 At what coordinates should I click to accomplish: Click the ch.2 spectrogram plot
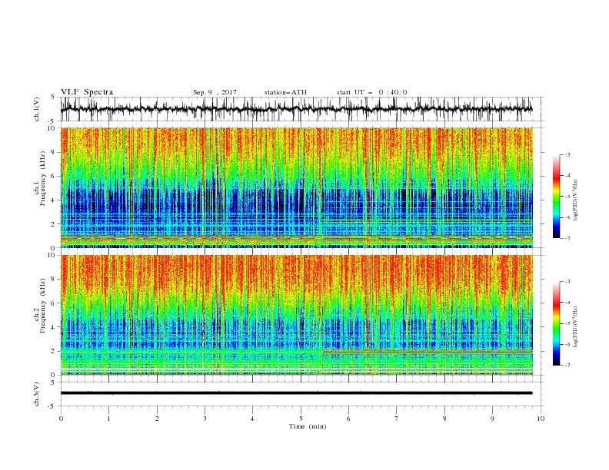click(296, 315)
